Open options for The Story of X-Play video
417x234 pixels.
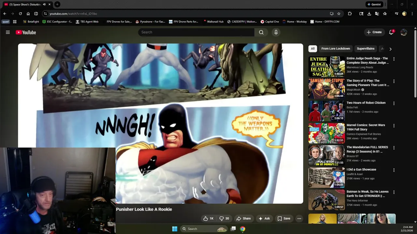pyautogui.click(x=394, y=81)
